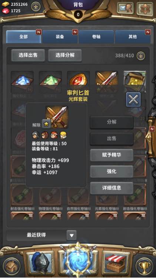
Task: Toggle the star lock on 审判匕首
Action: coord(46,124)
